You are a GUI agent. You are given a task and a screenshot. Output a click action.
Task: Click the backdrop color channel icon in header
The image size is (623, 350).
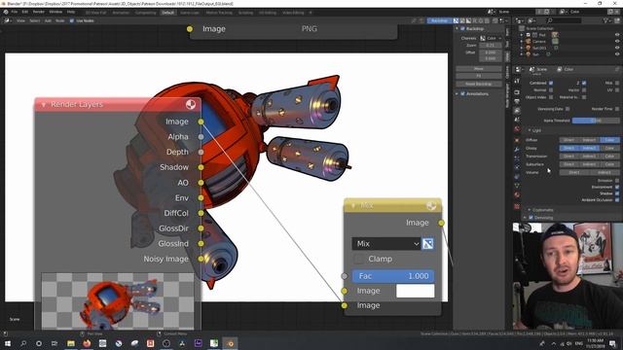pos(456,20)
